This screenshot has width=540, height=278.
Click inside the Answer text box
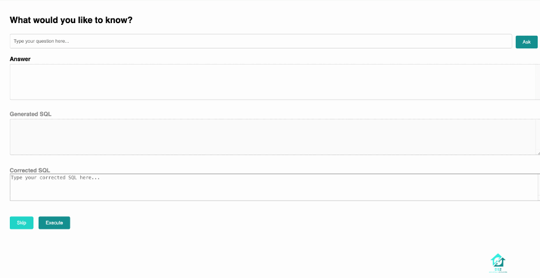271,82
